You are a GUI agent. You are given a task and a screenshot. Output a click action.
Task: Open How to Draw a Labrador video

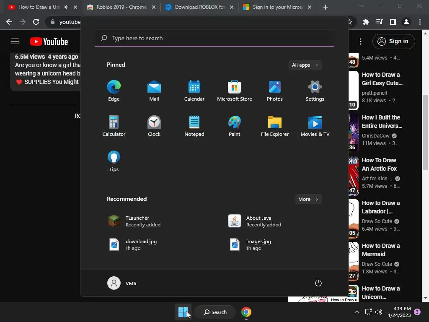(x=380, y=207)
